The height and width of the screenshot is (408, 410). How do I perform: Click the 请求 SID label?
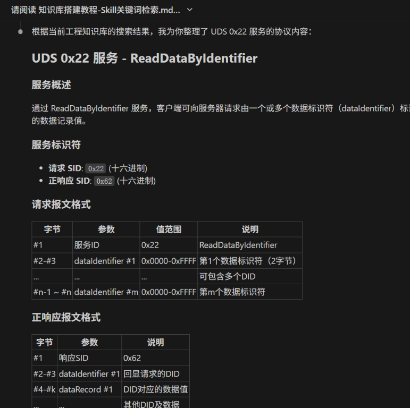tap(65, 168)
